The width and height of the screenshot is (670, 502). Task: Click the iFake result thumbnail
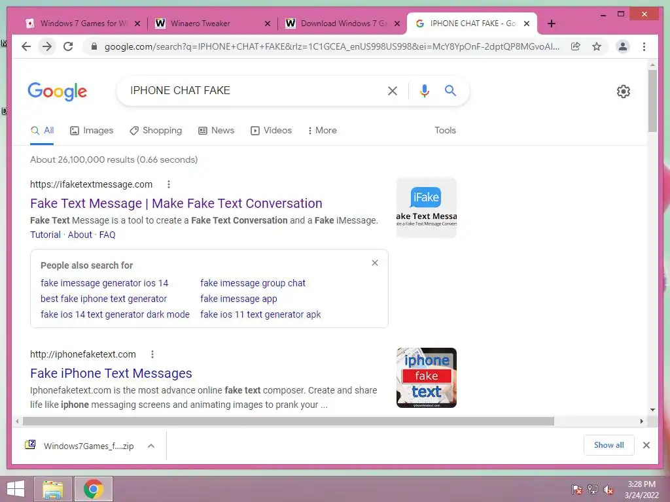point(427,207)
